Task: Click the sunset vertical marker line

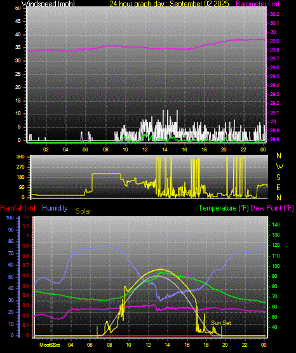Action: coord(222,331)
